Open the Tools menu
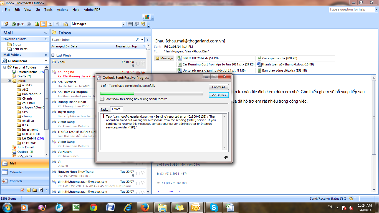The image size is (379, 213). coord(48,10)
